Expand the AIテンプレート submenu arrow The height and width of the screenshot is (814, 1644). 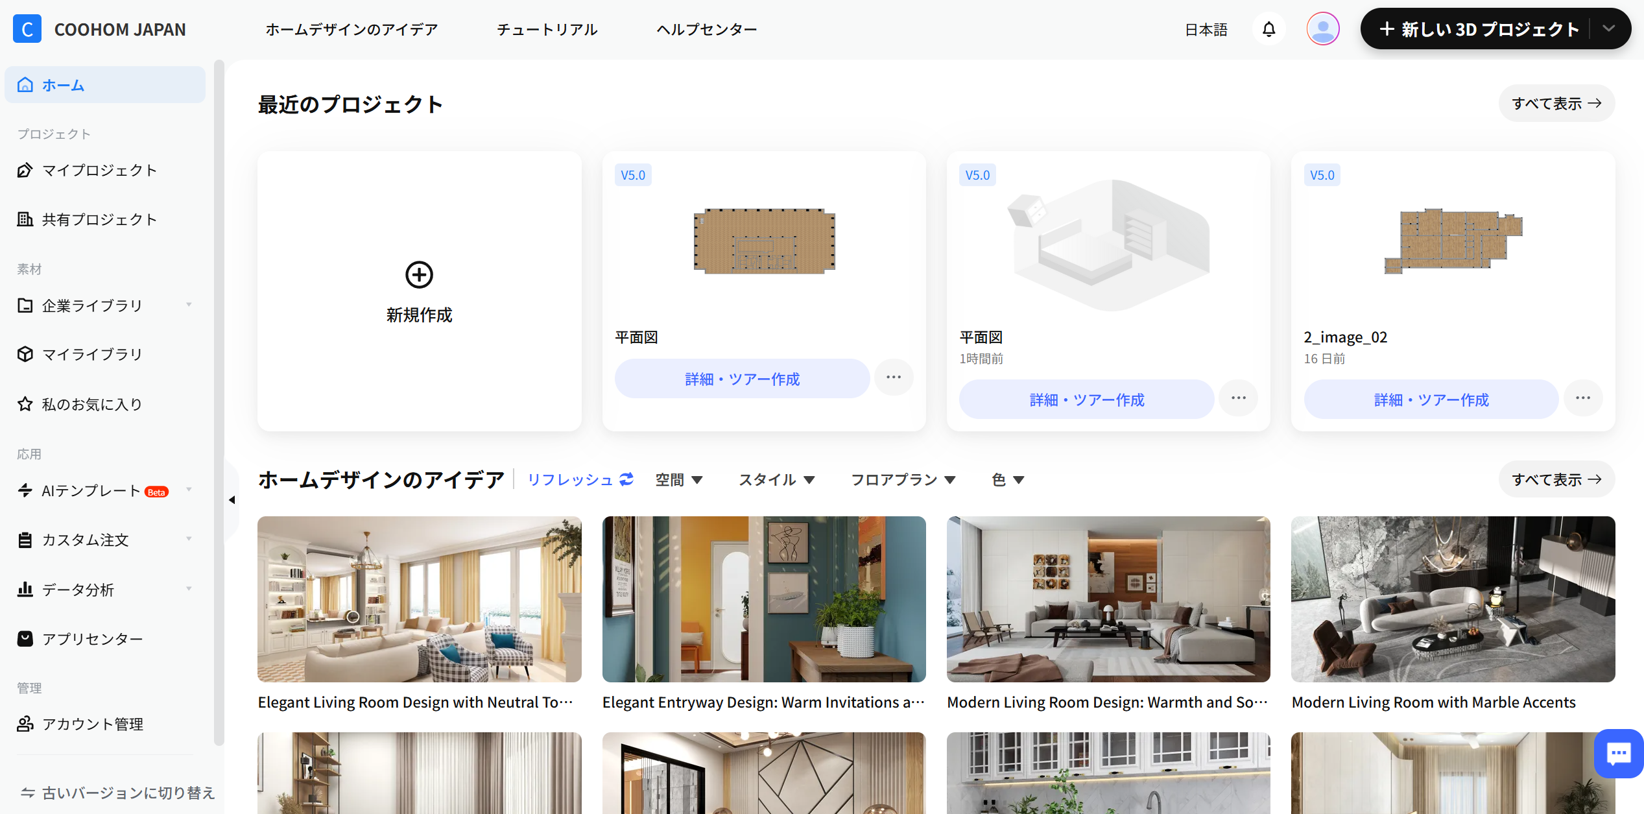[x=189, y=490]
